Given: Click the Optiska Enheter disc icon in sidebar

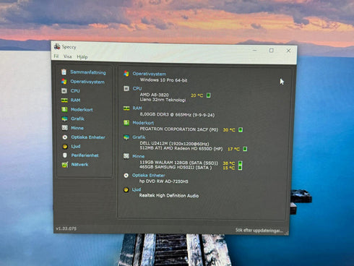Looking at the screenshot, I should (65, 137).
